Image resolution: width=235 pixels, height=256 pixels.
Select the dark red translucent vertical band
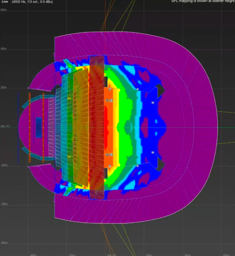click(97, 127)
